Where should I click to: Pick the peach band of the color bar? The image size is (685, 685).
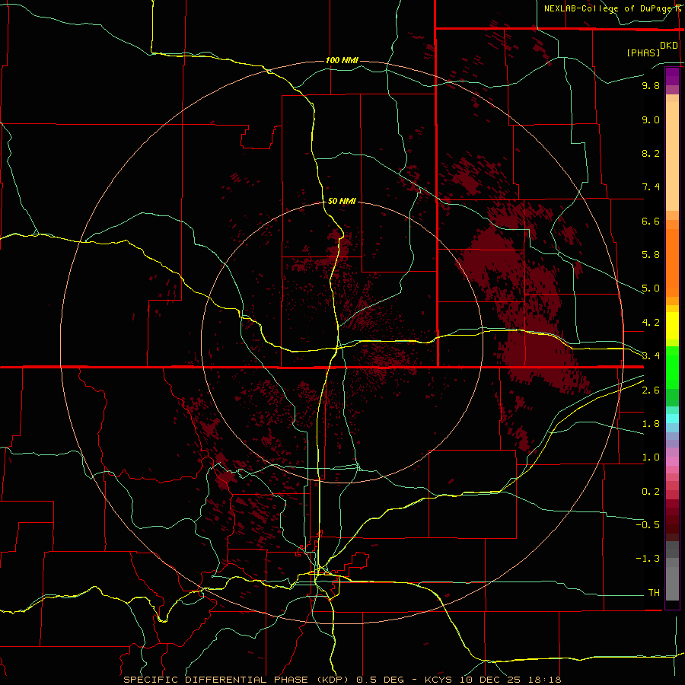point(672,156)
